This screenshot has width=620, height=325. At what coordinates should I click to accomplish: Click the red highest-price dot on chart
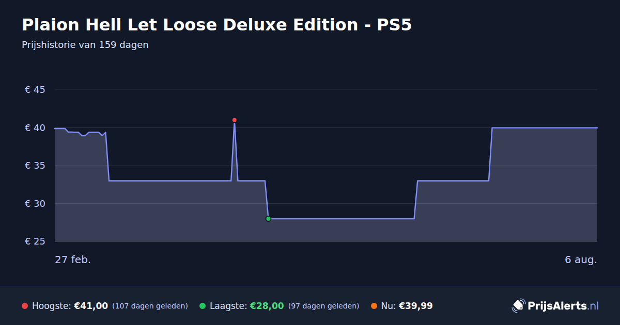[x=235, y=120]
